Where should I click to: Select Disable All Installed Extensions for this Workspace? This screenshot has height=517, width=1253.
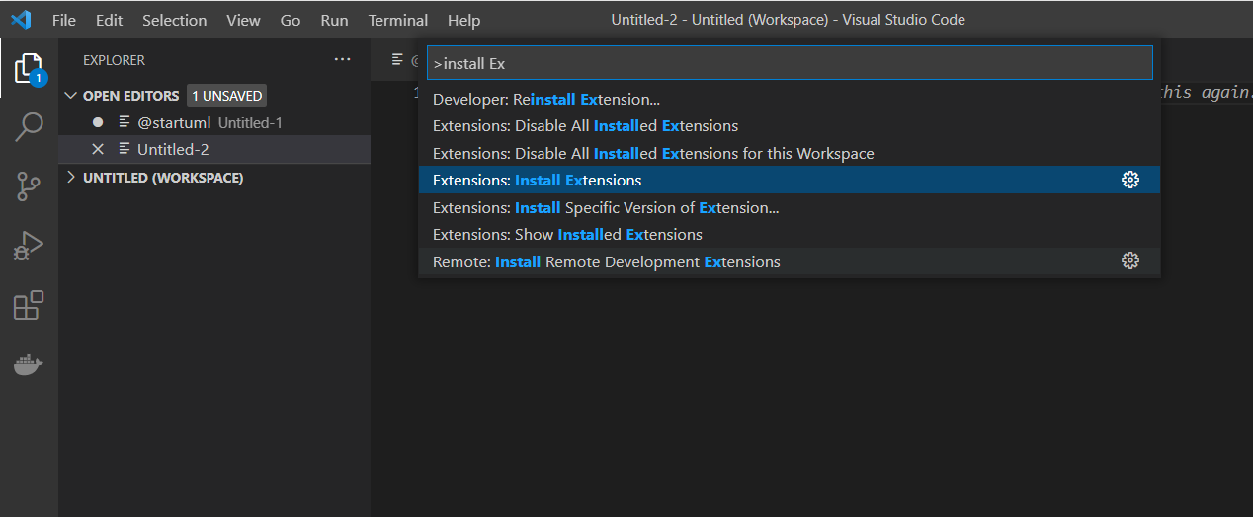790,154
